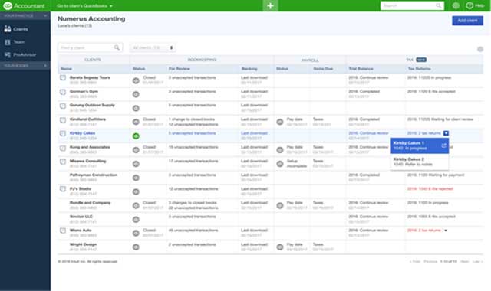Screen dimensions: 491x291
Task: Open Go to client's QuickBooks dropdown
Action: tap(84, 6)
